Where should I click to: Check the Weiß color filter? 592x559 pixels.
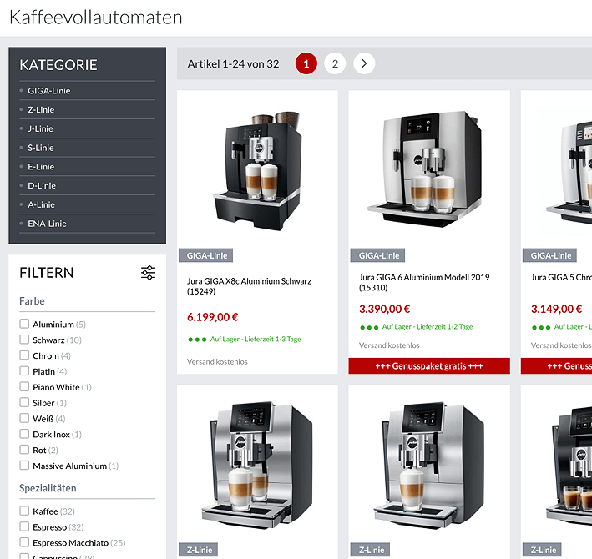[24, 418]
